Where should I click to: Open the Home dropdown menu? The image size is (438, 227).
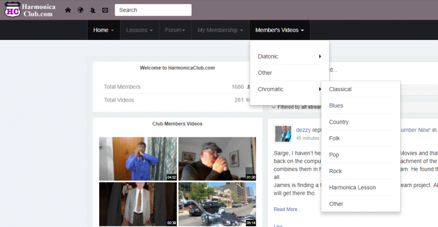click(x=103, y=30)
